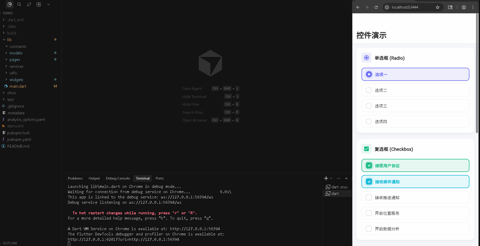Click the Hide Terminal shortcut entry
This screenshot has height=246, width=480.
tap(211, 96)
